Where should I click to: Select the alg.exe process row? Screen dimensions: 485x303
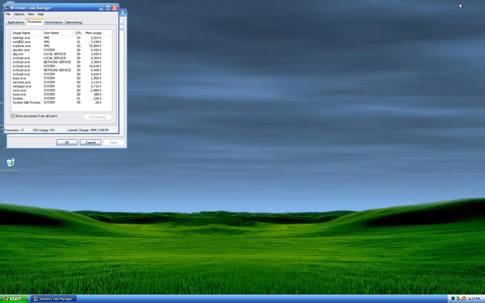click(57, 54)
